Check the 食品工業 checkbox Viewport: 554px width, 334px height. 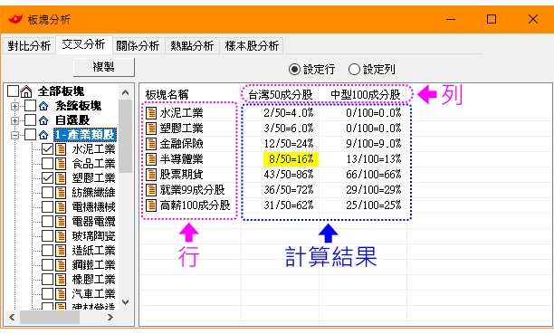tap(47, 164)
